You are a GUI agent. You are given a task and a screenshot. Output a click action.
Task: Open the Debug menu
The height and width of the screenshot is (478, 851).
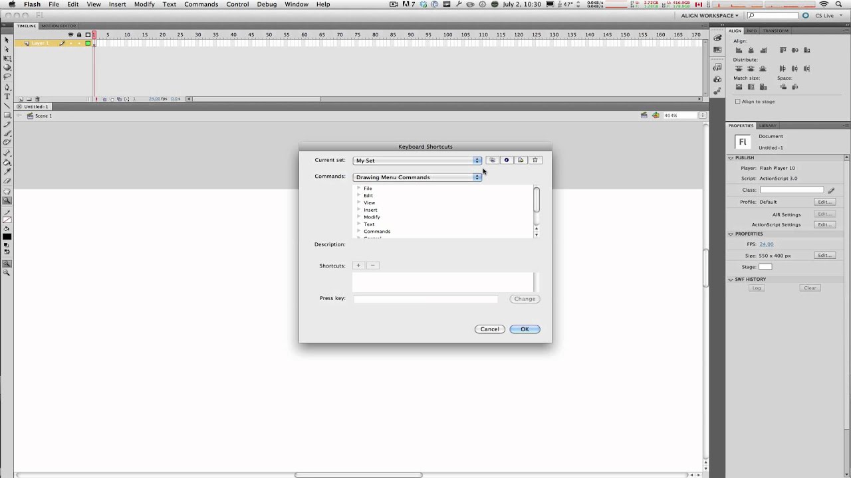(x=267, y=4)
